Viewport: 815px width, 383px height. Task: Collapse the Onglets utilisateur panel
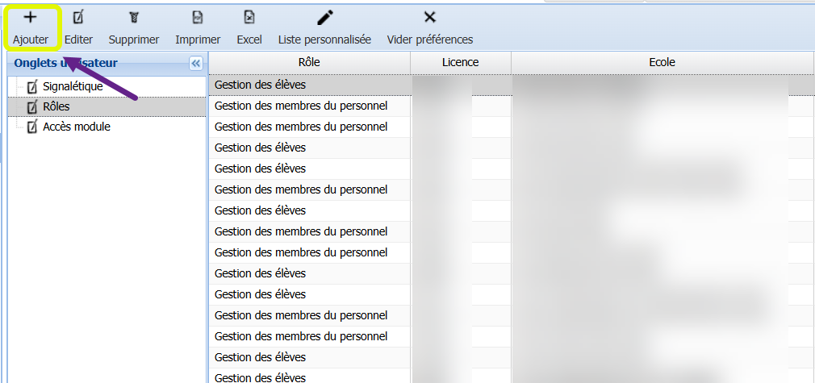point(195,64)
